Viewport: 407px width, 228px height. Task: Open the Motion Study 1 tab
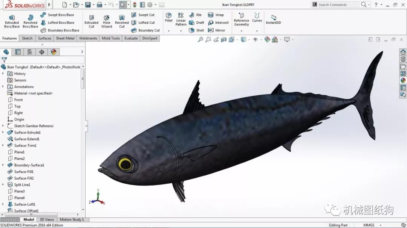(x=72, y=219)
